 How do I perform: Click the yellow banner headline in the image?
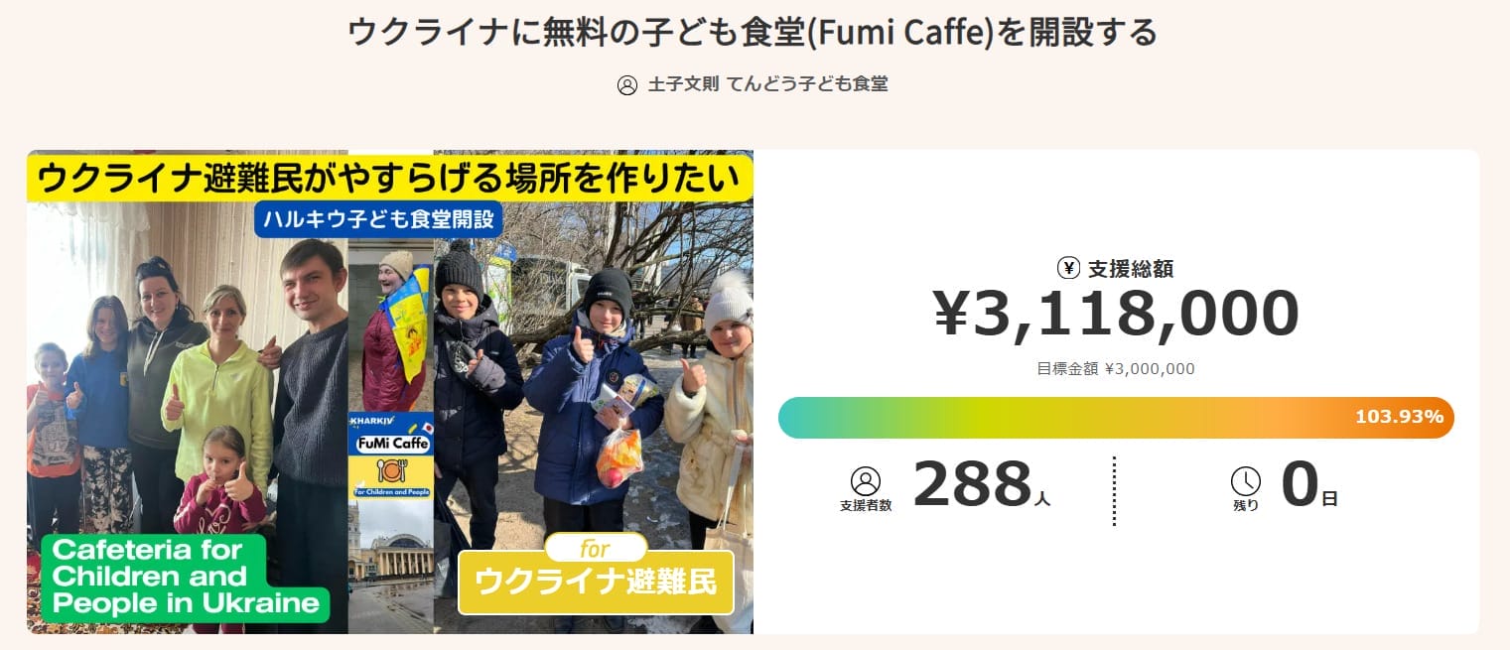389,180
